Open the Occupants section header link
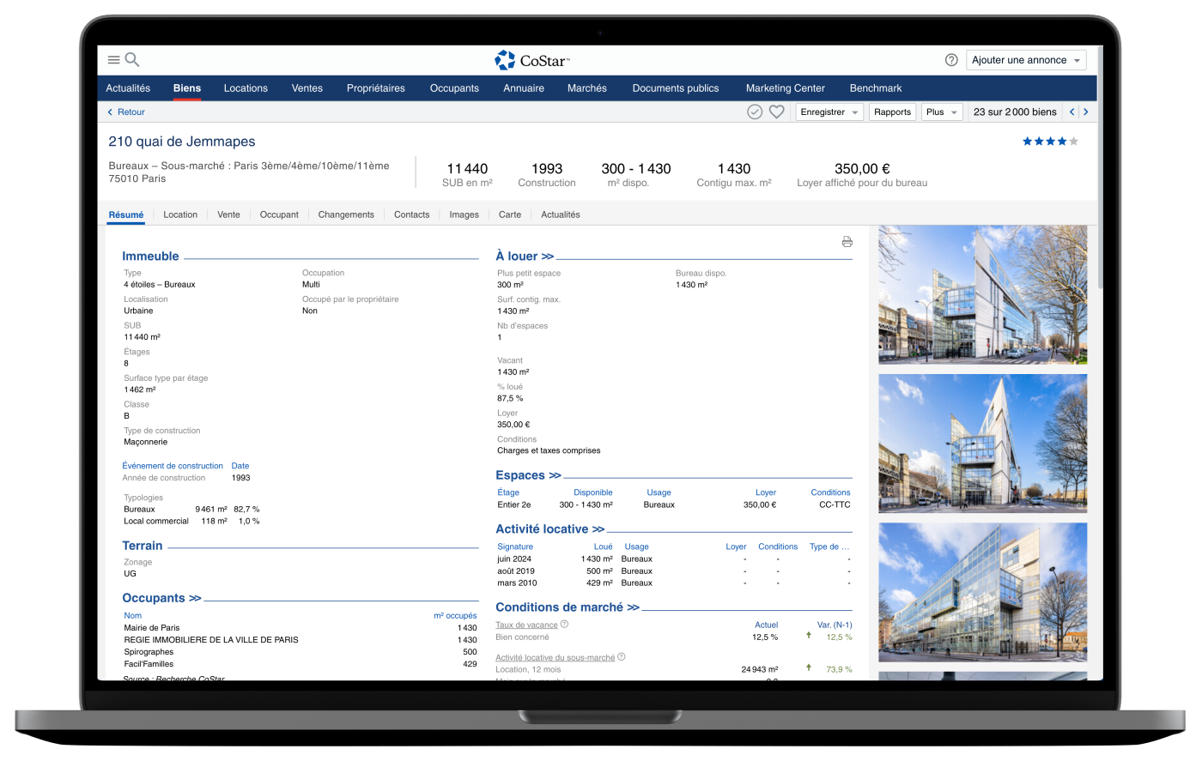Viewport: 1202px width, 767px height. tap(161, 598)
